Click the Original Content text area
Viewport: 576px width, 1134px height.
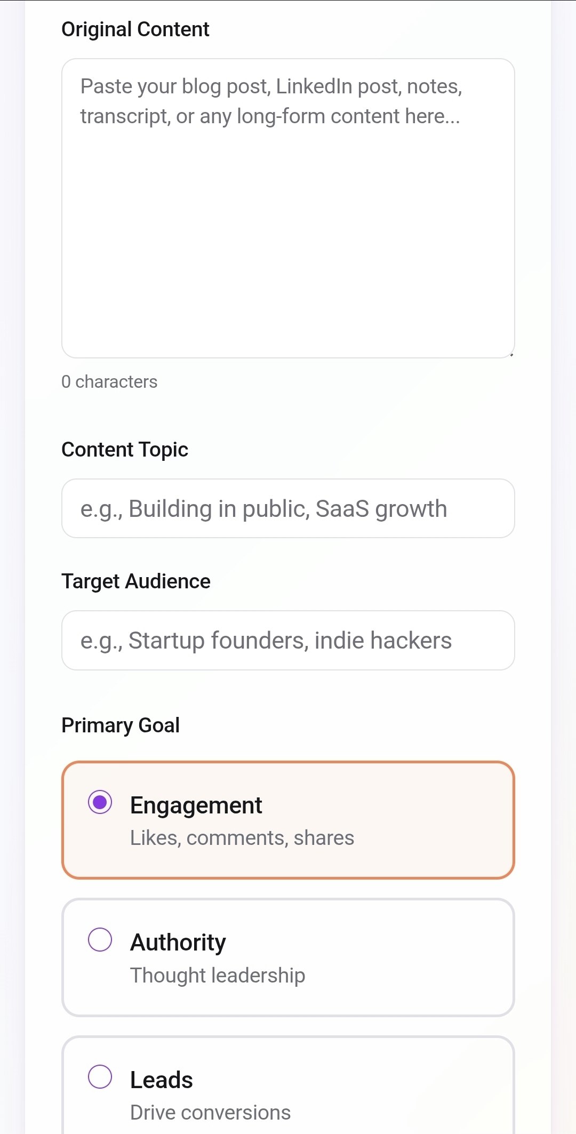click(x=288, y=208)
